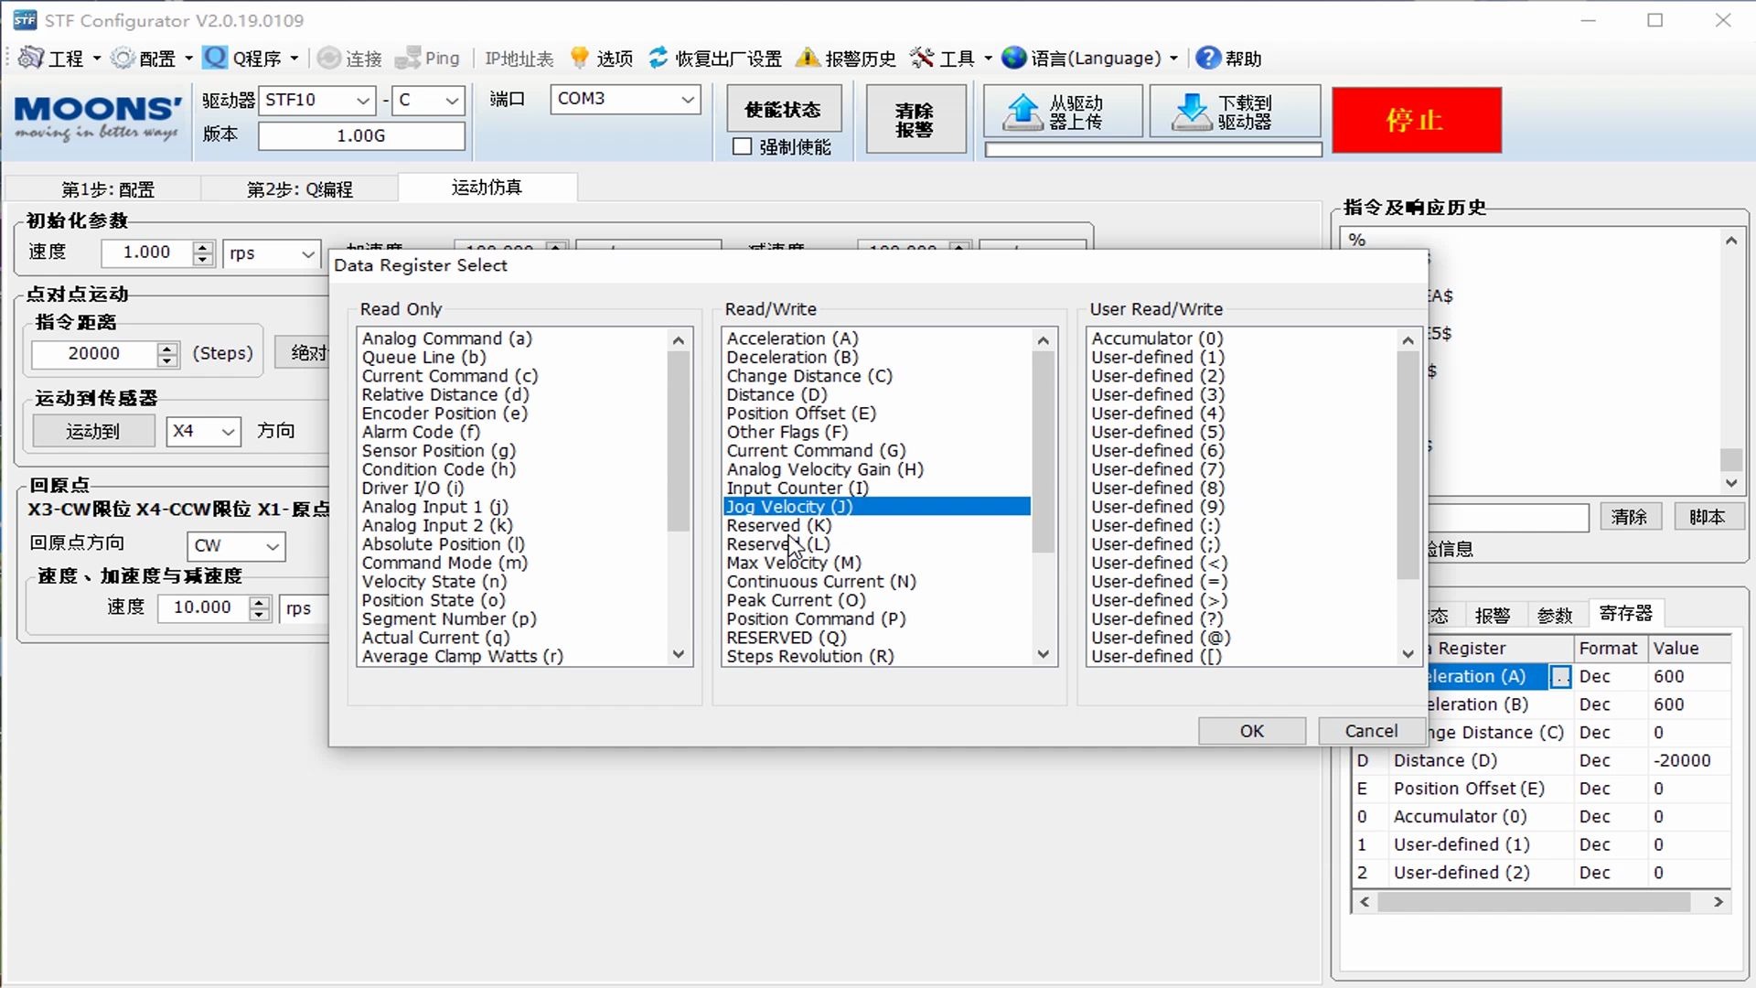Expand the C drive type dropdown

452,100
